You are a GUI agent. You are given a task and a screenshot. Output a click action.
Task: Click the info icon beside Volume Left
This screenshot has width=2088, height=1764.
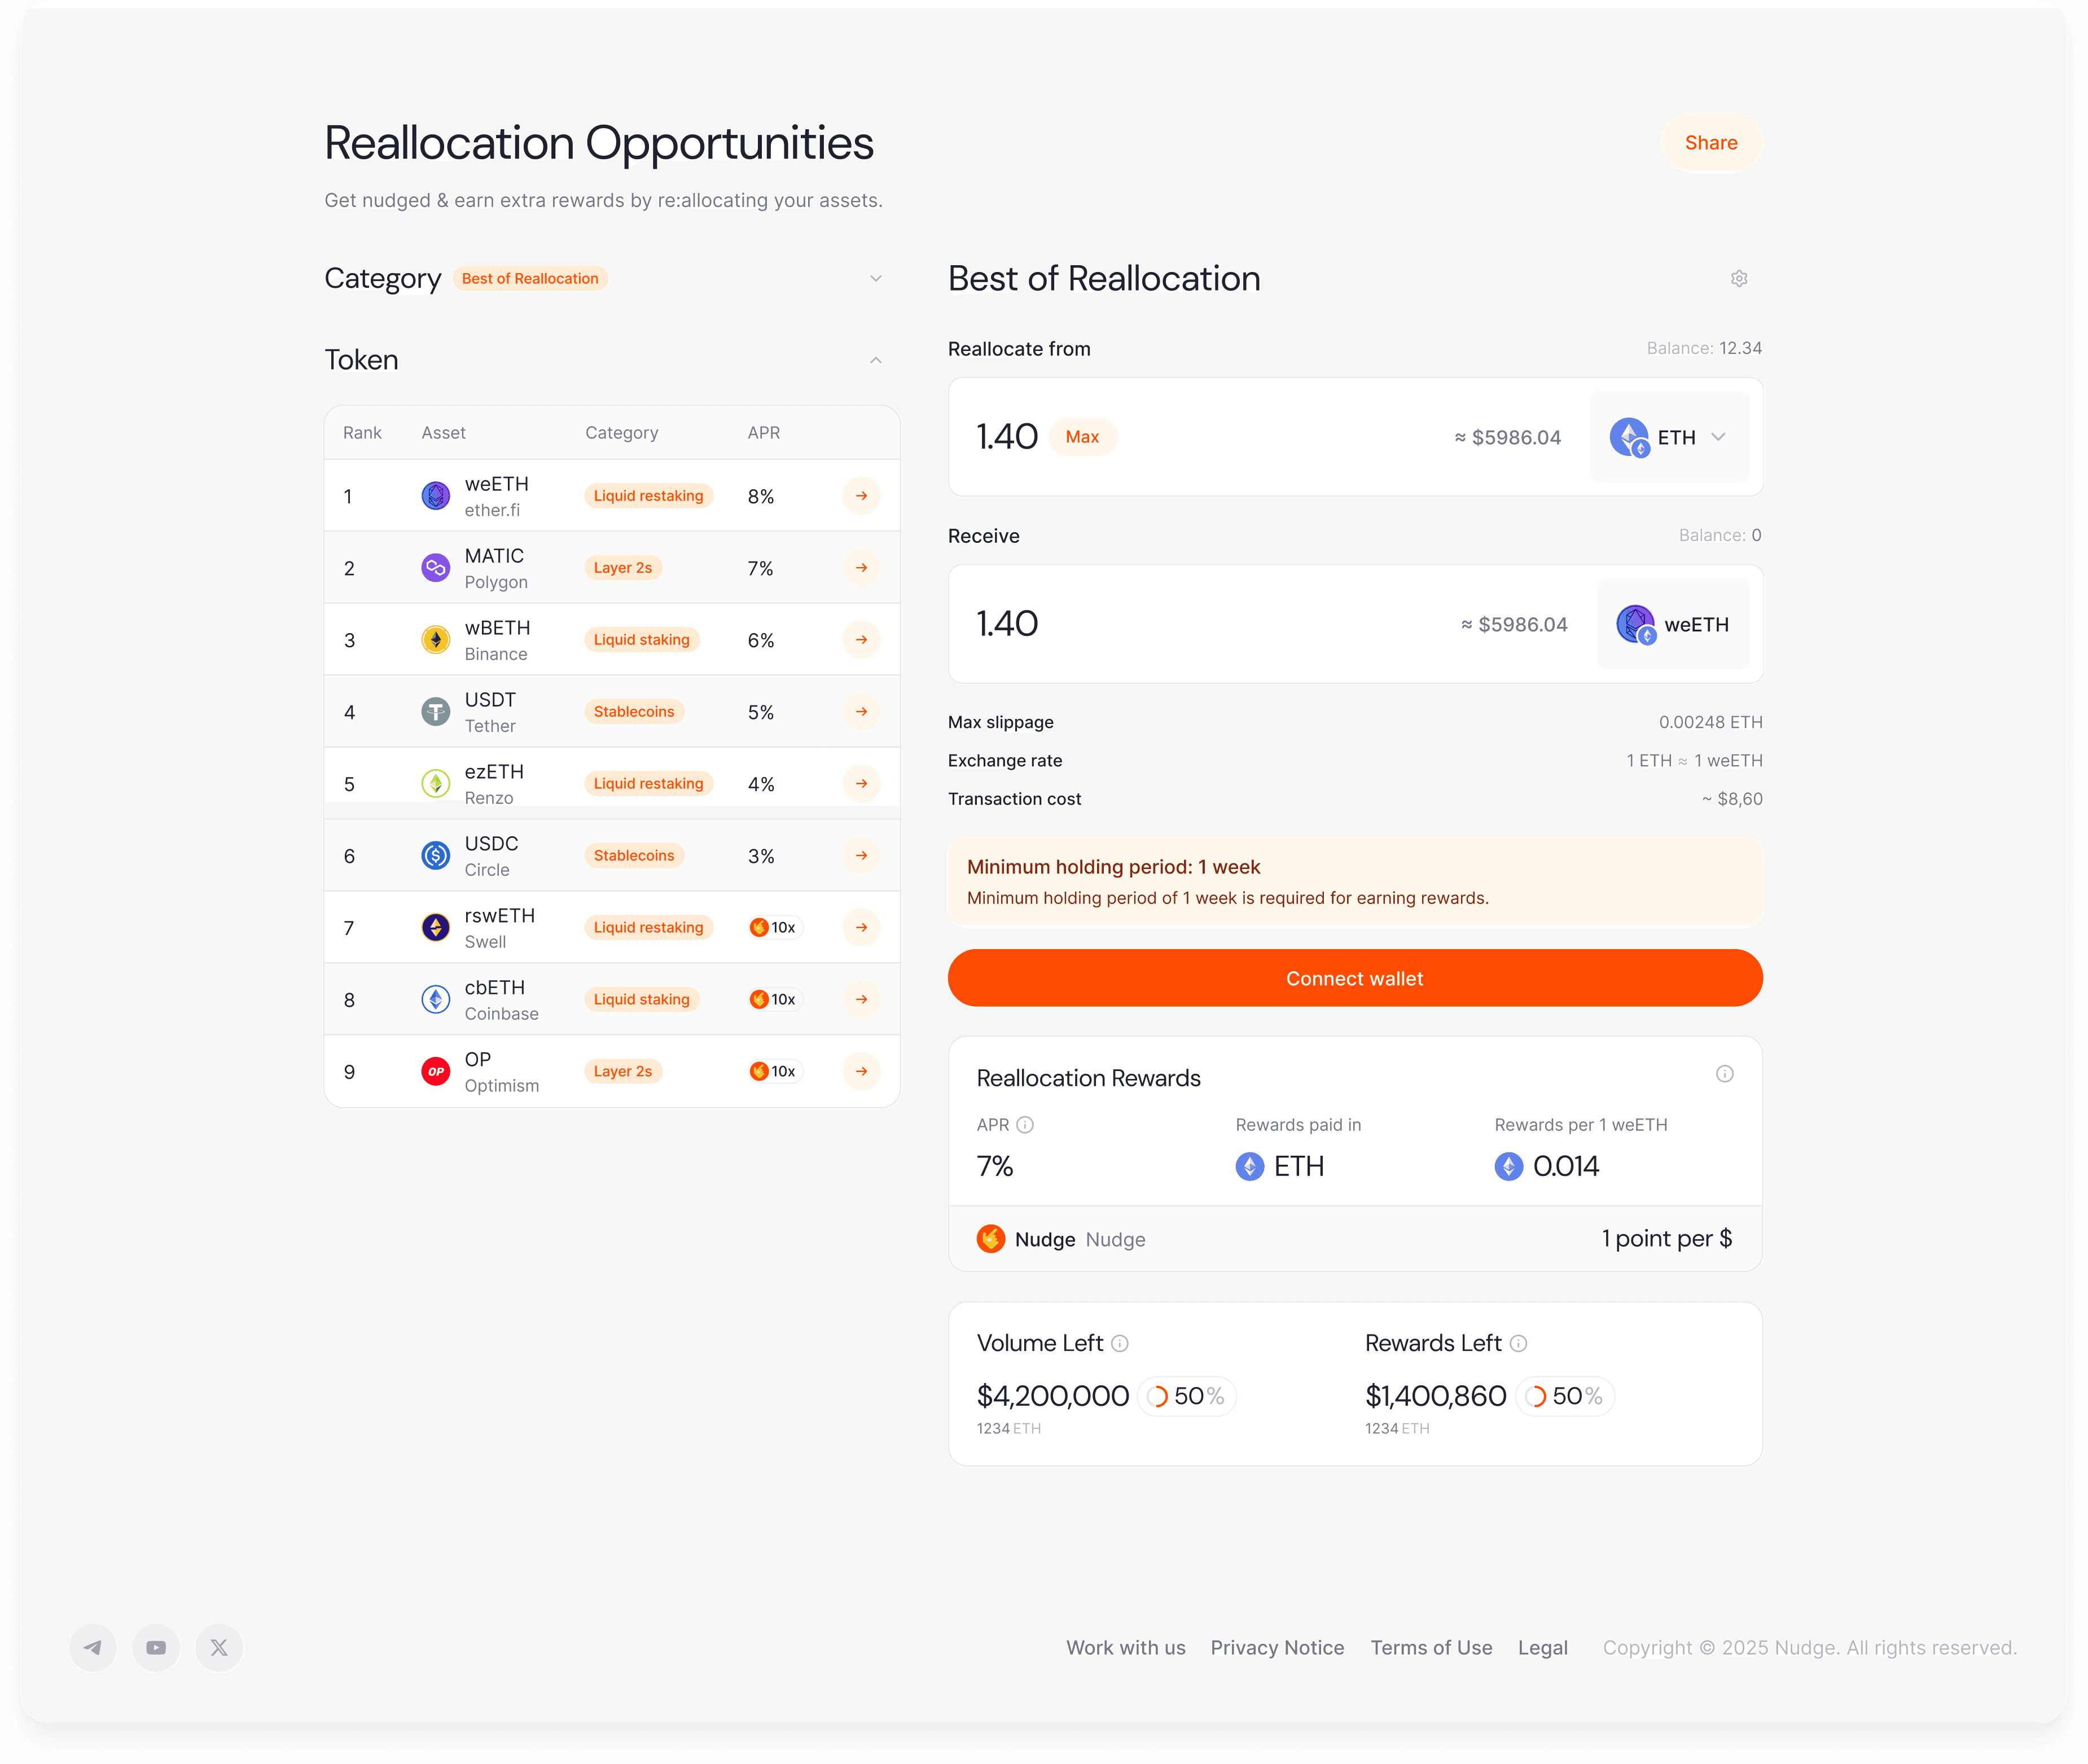1120,1343
